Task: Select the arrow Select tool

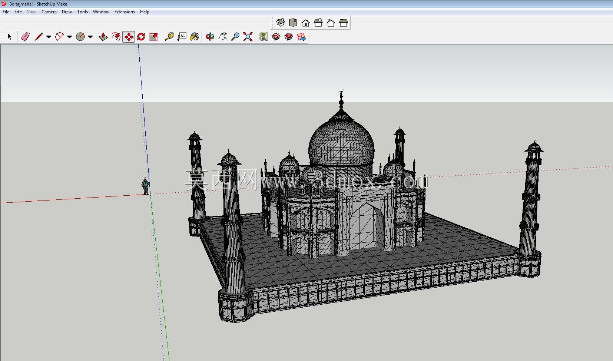Action: click(x=10, y=37)
